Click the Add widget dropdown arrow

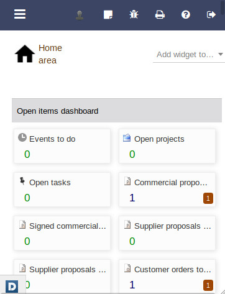tap(221, 54)
